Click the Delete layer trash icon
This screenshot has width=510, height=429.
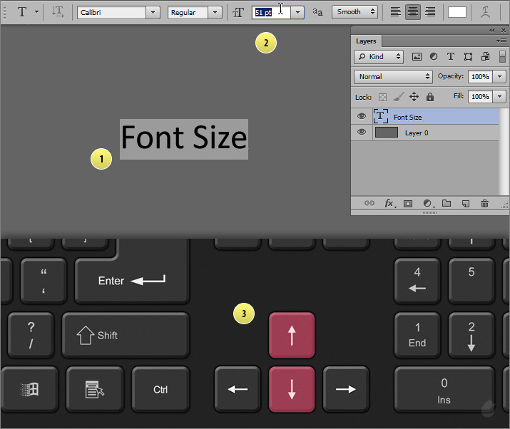(x=484, y=203)
